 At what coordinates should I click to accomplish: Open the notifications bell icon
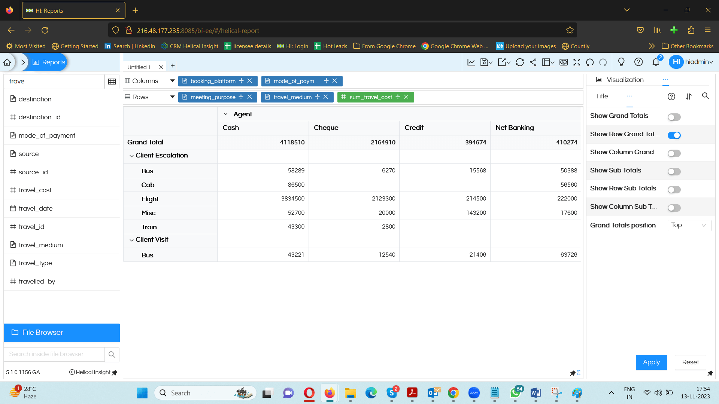pos(656,62)
